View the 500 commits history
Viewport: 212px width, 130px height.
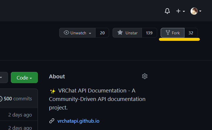(x=18, y=99)
